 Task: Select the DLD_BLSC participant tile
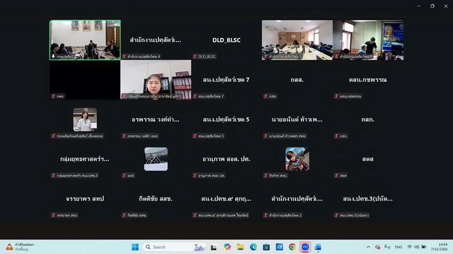point(226,40)
